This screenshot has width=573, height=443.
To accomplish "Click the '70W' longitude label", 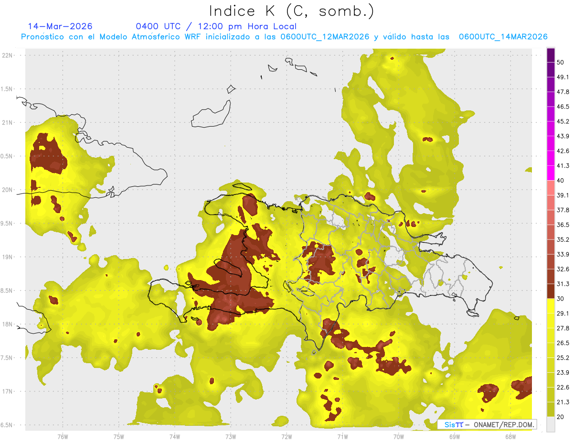I will (x=399, y=437).
